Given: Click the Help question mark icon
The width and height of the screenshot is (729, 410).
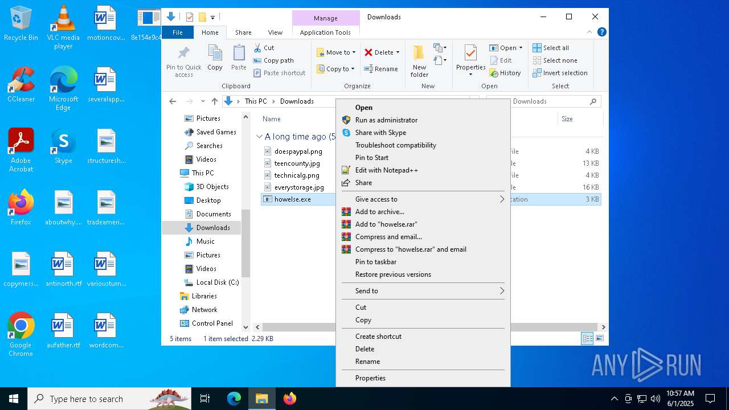Looking at the screenshot, I should click(x=601, y=32).
